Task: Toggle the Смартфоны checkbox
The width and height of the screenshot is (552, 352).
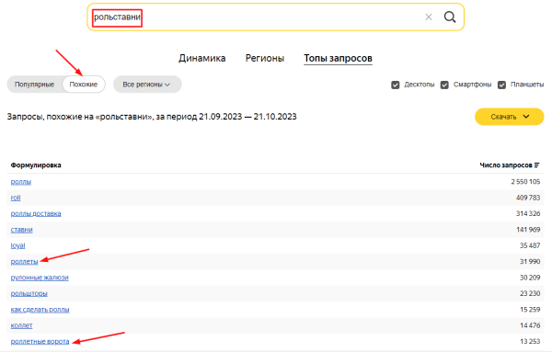Action: point(444,85)
